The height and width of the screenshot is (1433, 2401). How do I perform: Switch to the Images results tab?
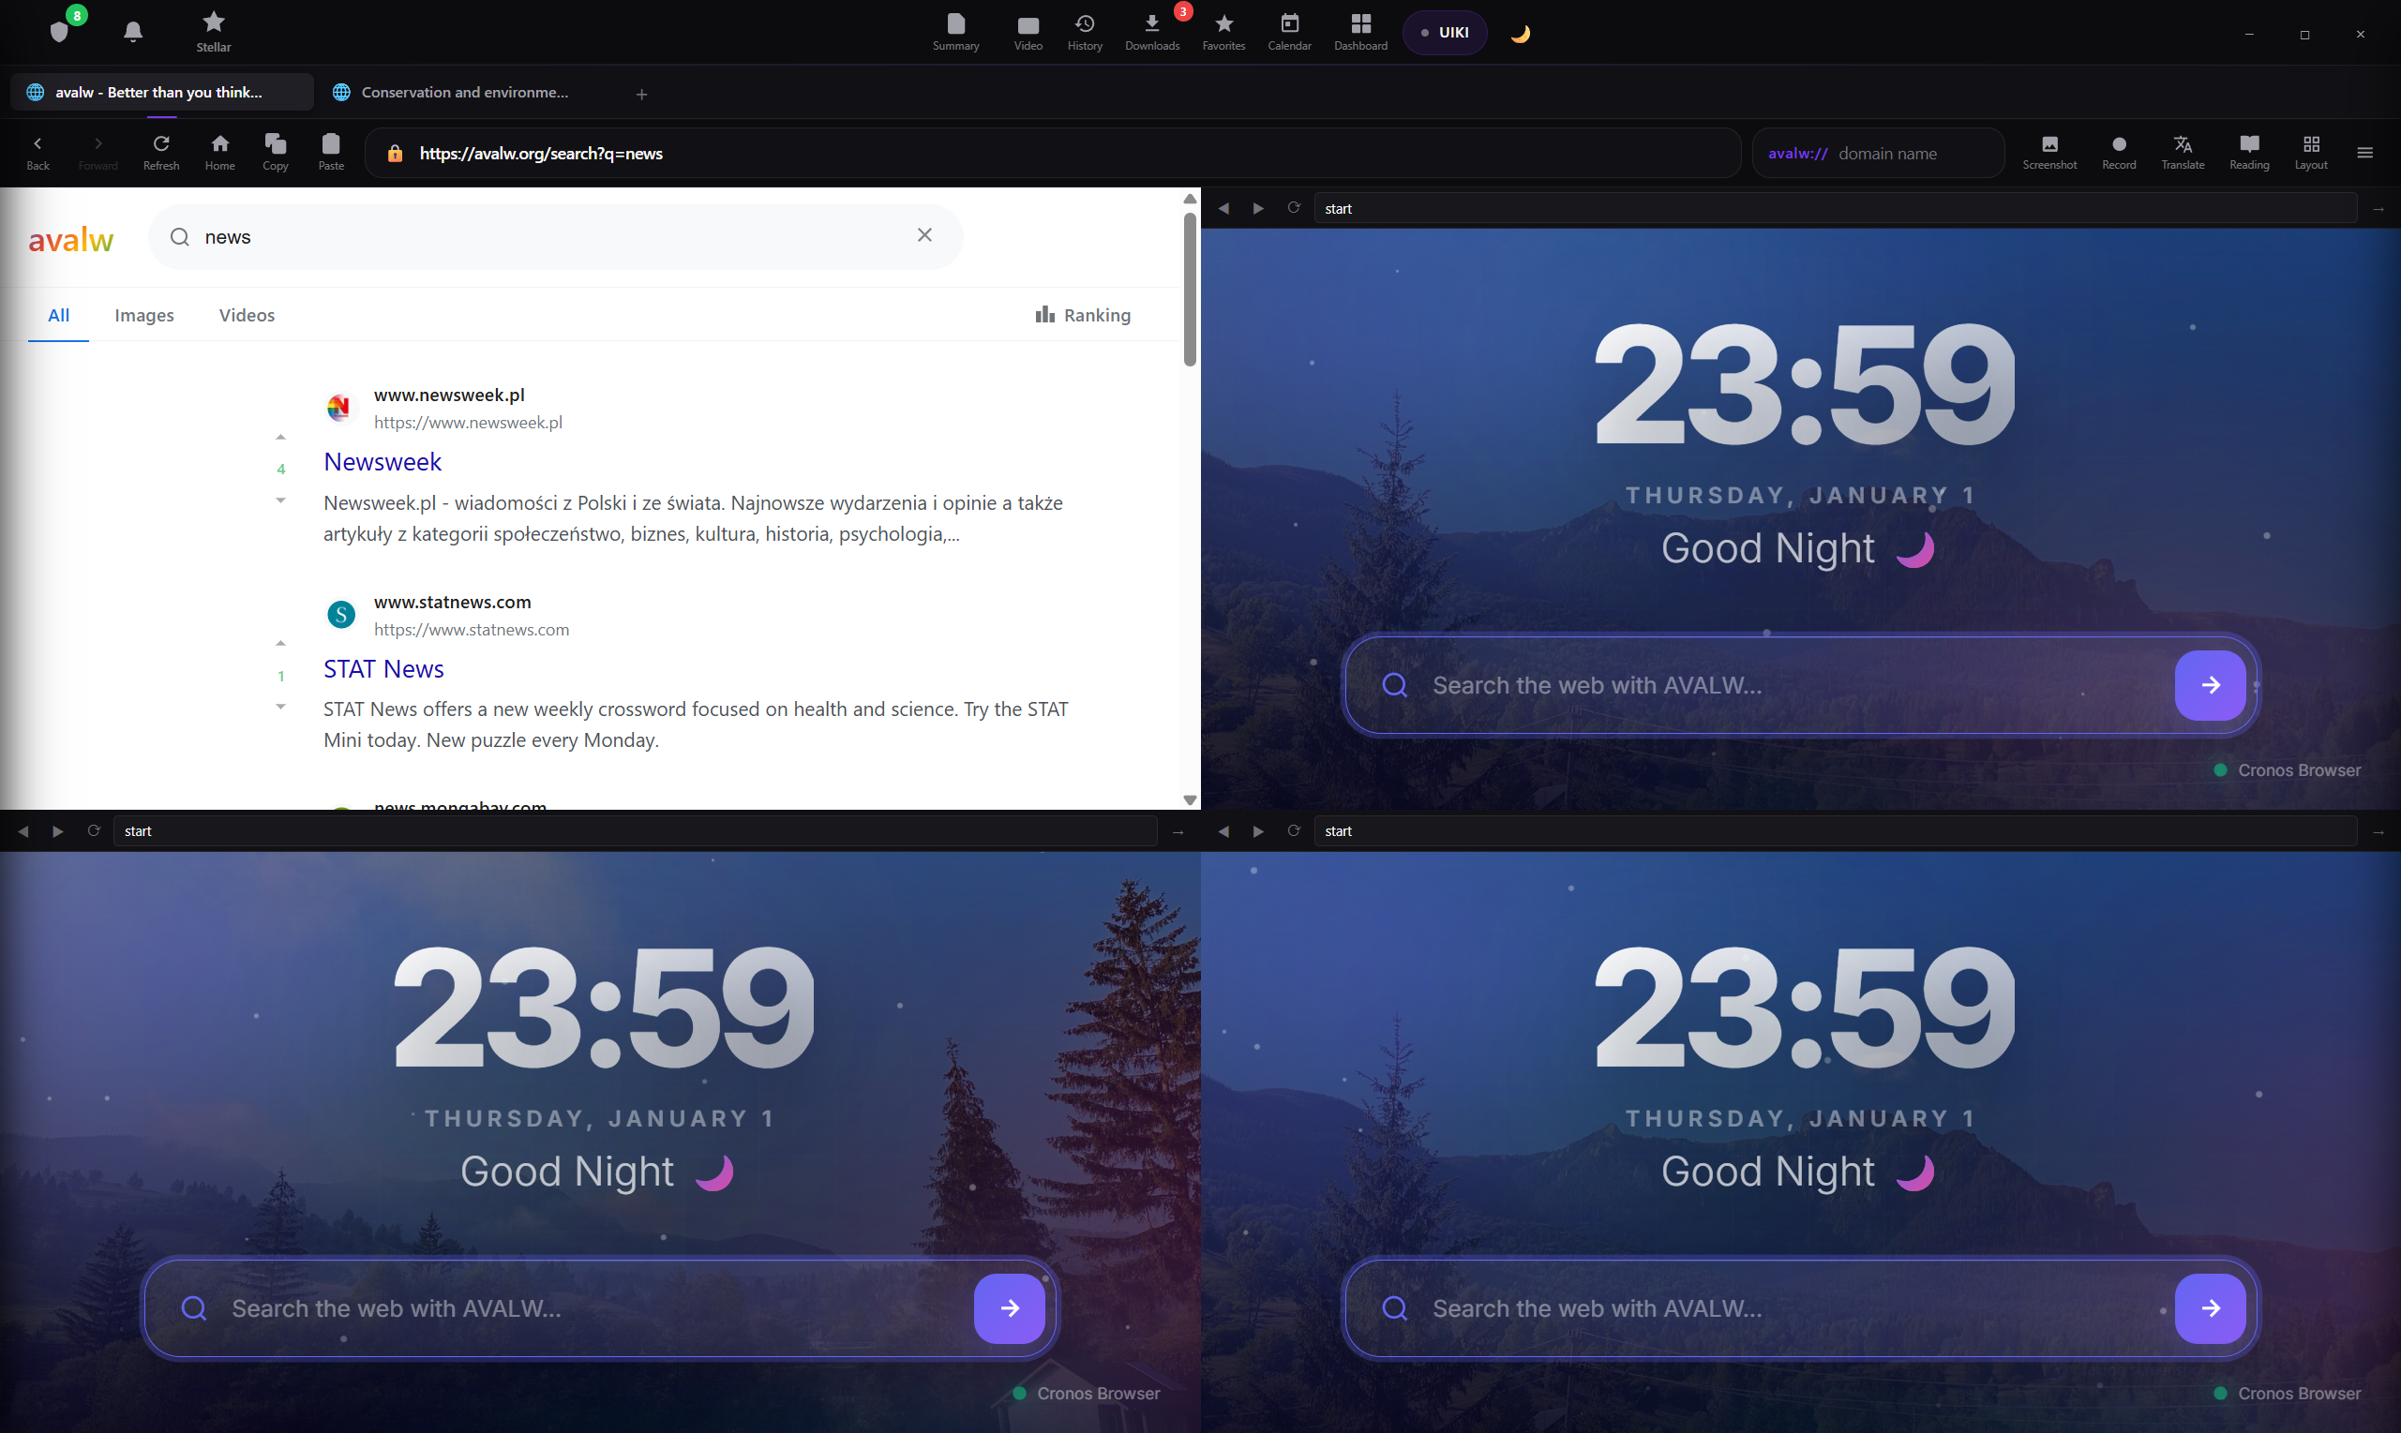[x=143, y=315]
